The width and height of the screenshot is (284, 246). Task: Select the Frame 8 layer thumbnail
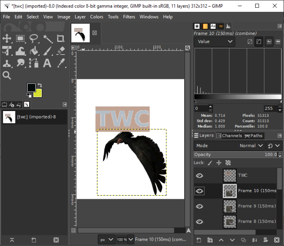point(230,222)
